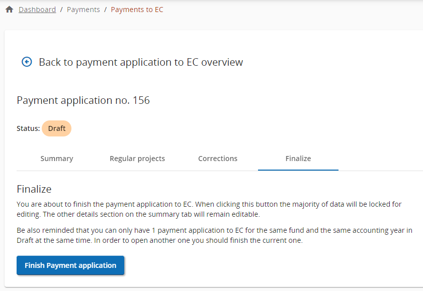Click the home icon in the breadcrumb
This screenshot has height=291, width=423.
click(9, 10)
